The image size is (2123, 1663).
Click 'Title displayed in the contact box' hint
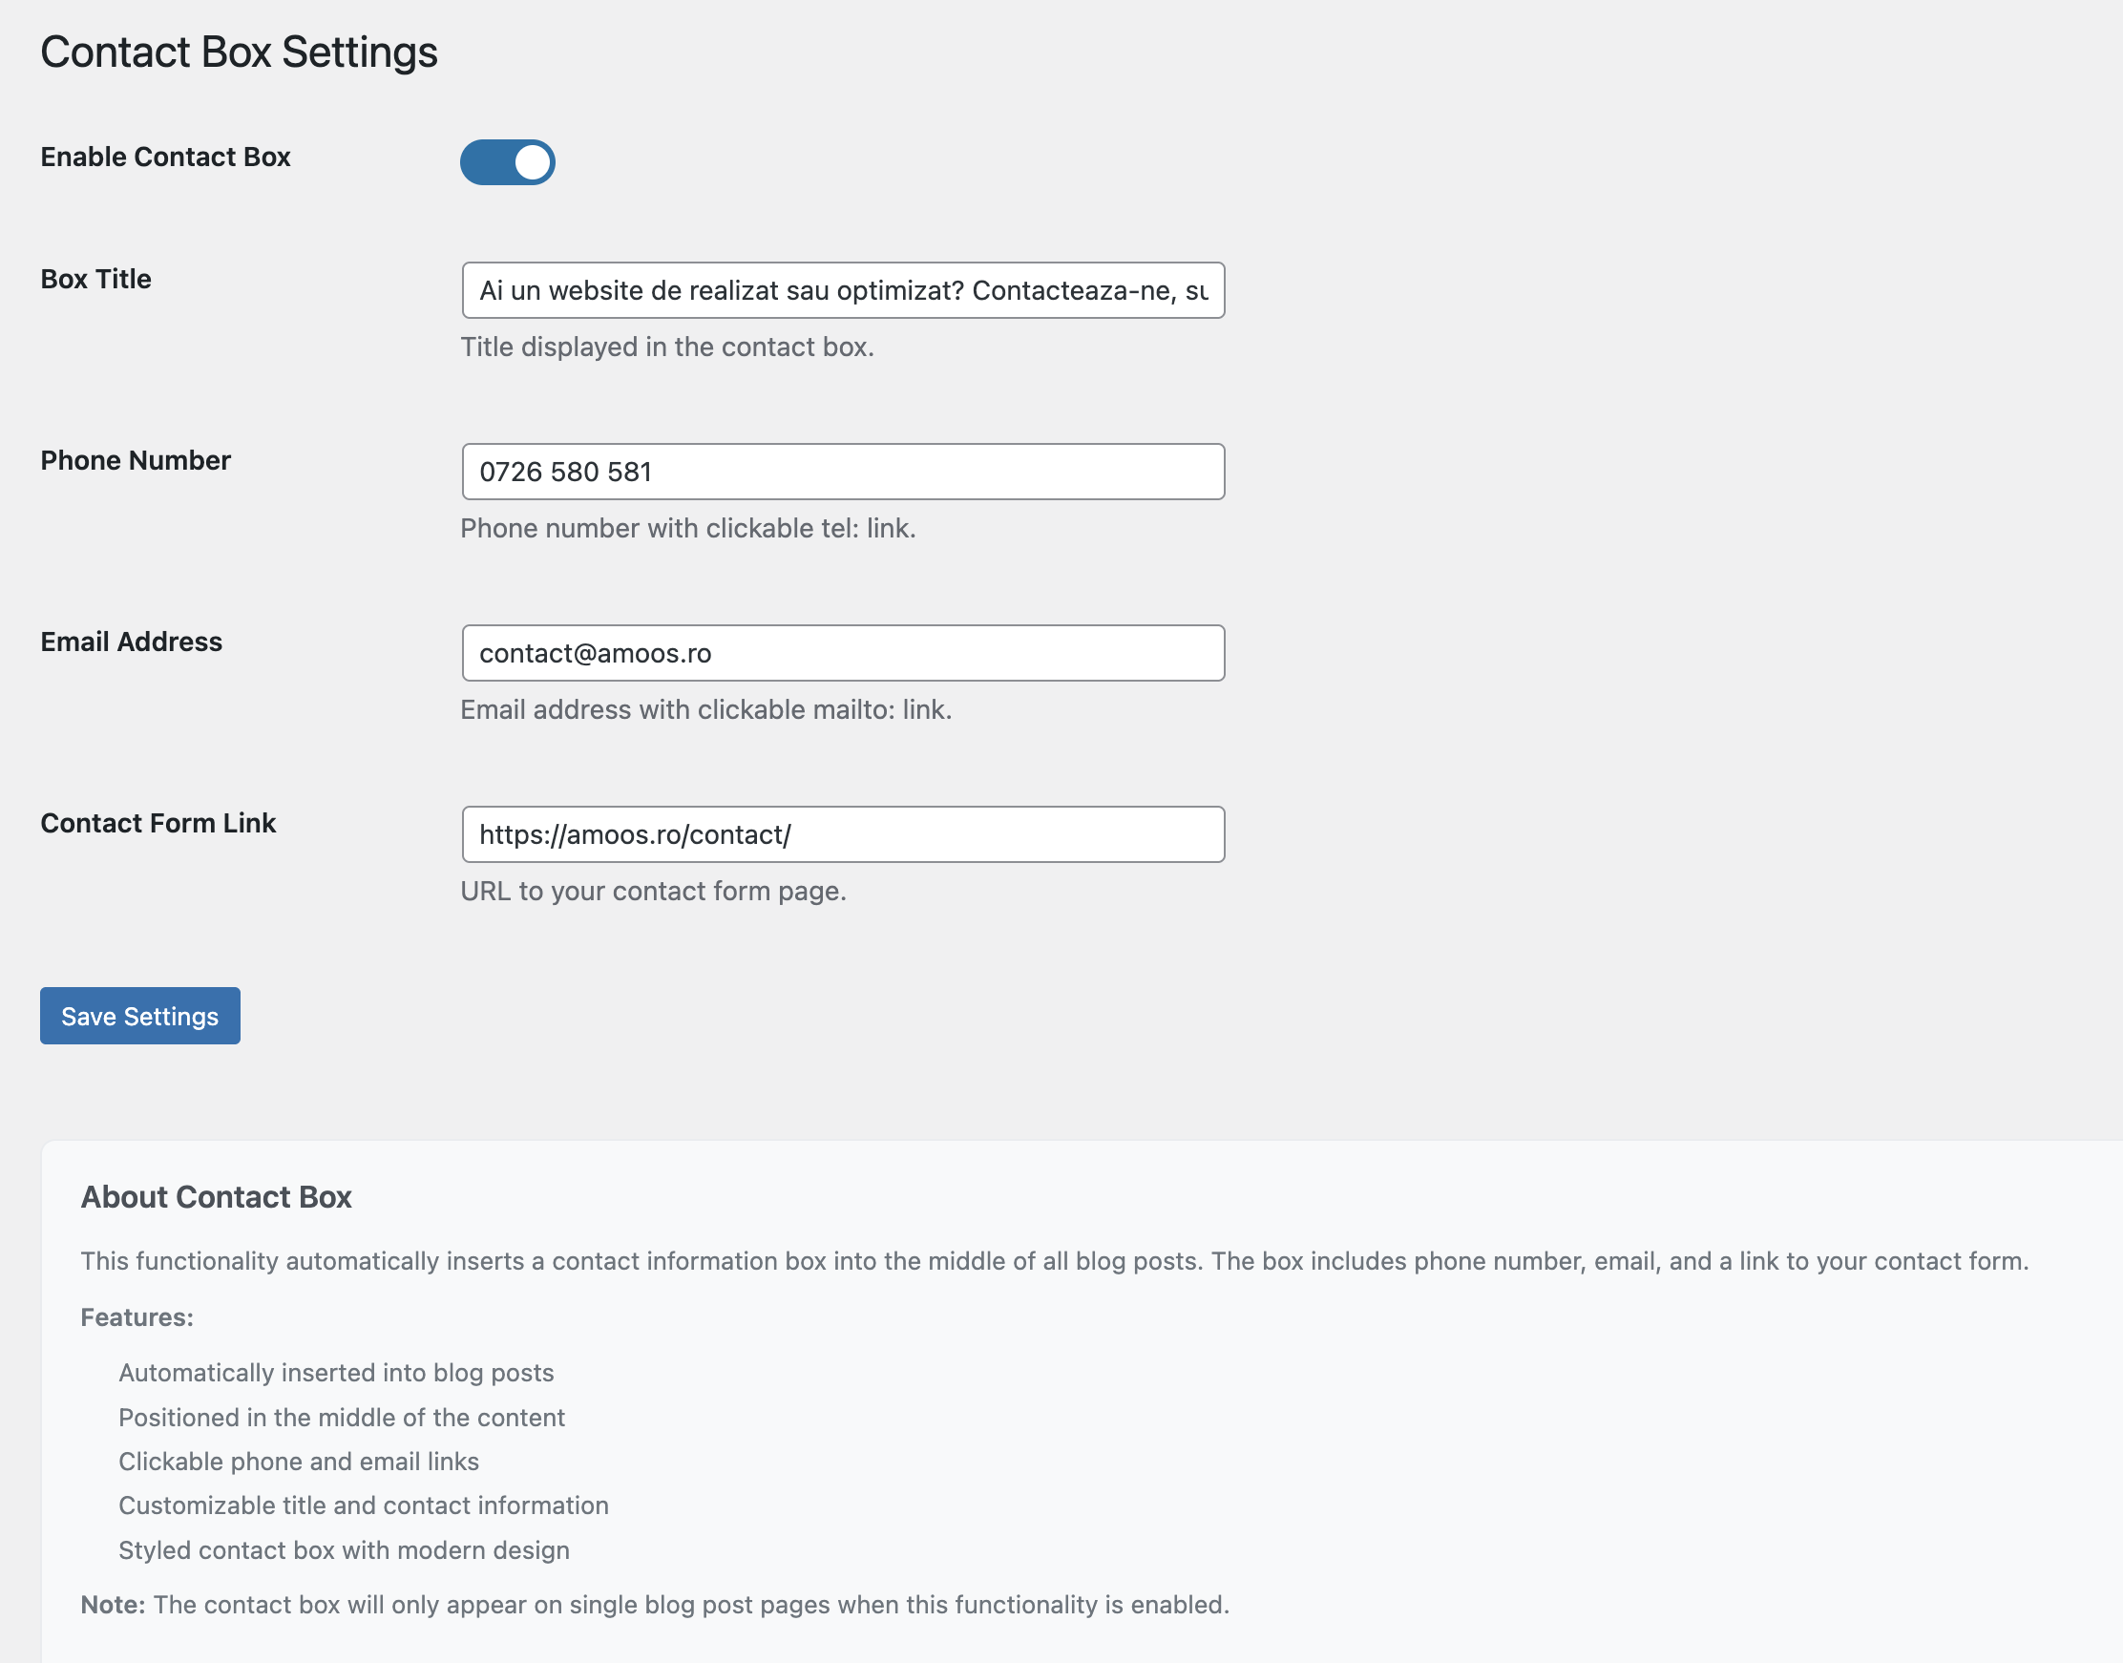click(667, 347)
